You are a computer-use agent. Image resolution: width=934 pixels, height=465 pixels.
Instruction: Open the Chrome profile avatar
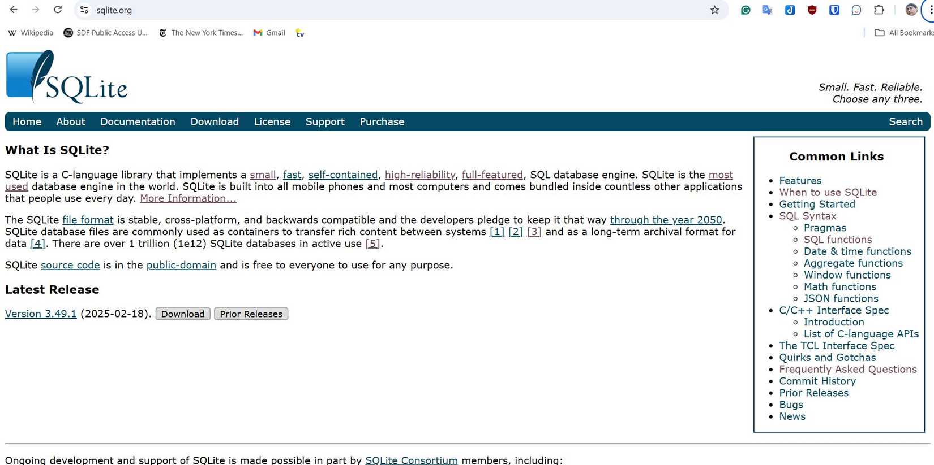(911, 10)
